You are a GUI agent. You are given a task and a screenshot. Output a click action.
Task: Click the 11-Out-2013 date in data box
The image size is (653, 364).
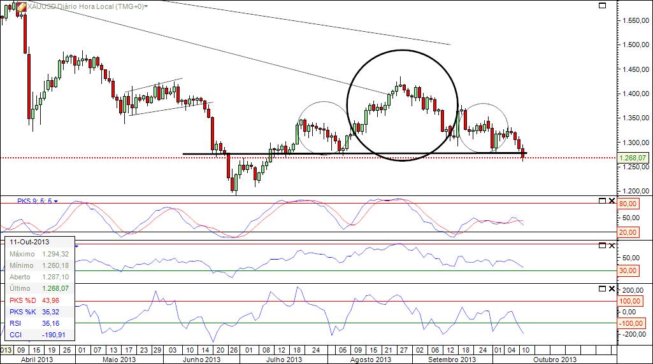pos(29,242)
